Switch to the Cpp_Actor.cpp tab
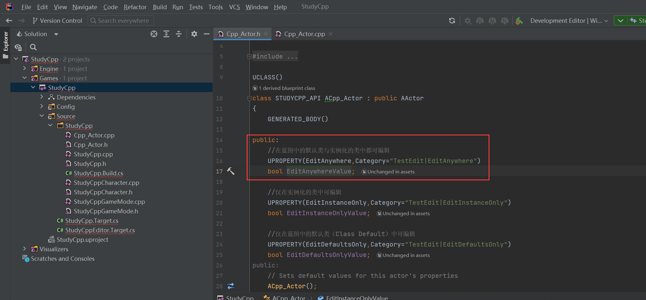The width and height of the screenshot is (646, 300). pyautogui.click(x=303, y=34)
